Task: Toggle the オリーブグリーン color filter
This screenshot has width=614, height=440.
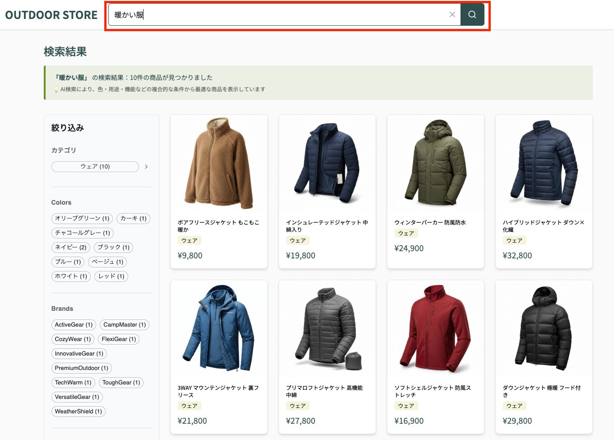Action: pyautogui.click(x=82, y=219)
